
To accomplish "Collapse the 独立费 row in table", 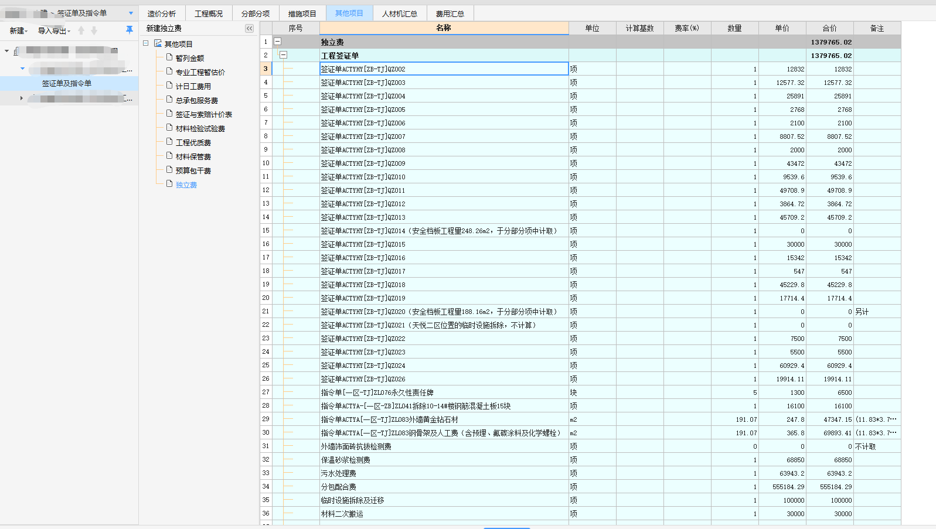I will coord(278,42).
